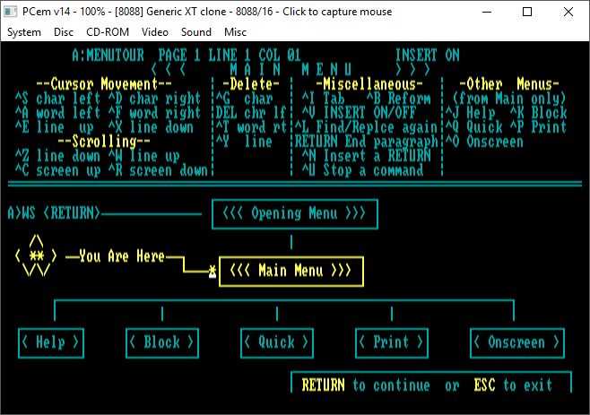This screenshot has height=415, width=590.
Task: Click 'DEL chr lf' delete command
Action: pos(251,113)
